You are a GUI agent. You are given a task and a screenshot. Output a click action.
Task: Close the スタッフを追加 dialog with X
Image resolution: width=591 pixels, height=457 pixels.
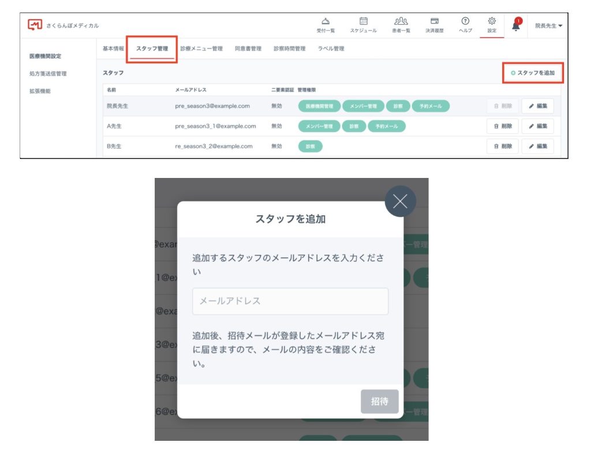(400, 201)
